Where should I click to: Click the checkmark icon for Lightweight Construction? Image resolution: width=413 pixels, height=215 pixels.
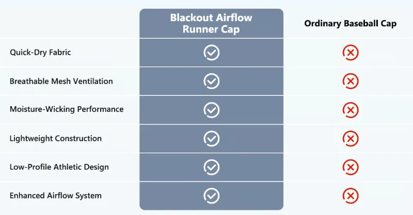point(212,138)
